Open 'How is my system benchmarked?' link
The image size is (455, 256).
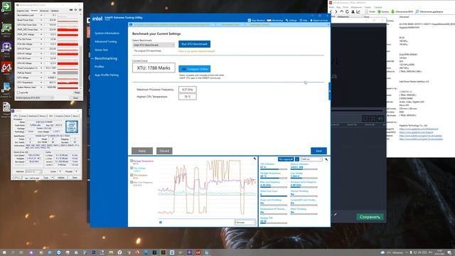point(197,51)
